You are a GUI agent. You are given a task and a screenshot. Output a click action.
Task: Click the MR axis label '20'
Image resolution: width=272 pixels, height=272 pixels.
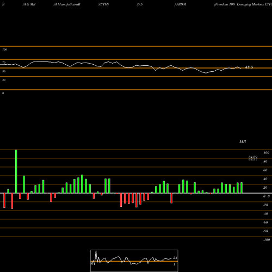pyautogui.click(x=265, y=188)
